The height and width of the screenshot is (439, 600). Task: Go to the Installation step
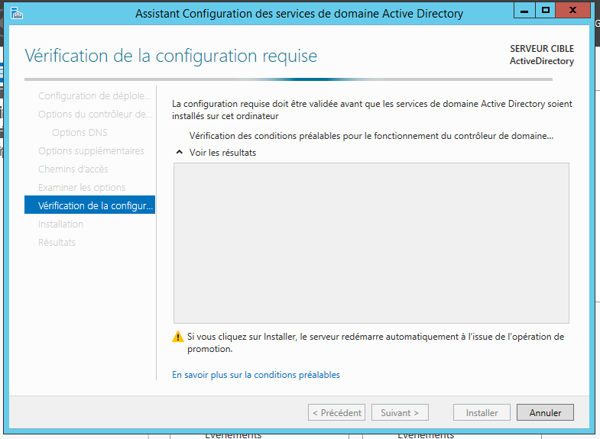[60, 224]
